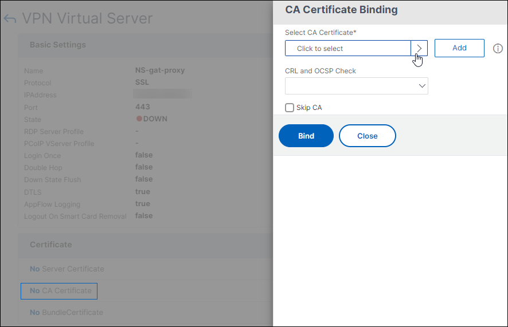Click the Down State Flush label
508x327 pixels.
[53, 180]
